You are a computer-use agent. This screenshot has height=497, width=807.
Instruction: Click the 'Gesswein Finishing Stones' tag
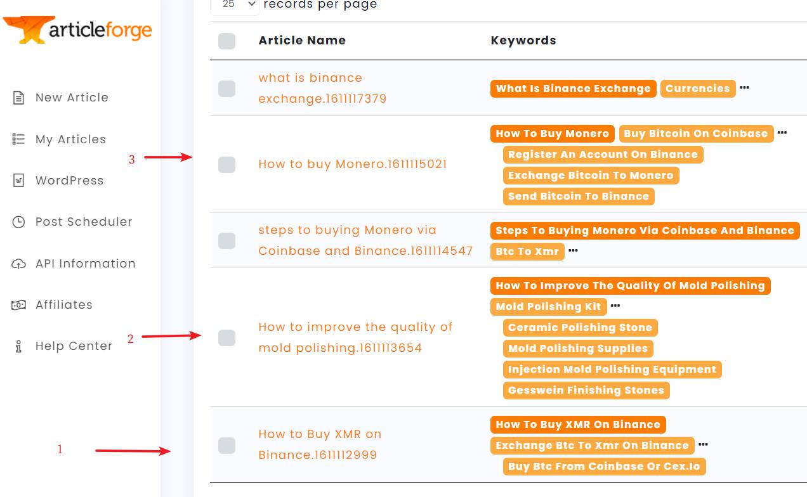586,390
